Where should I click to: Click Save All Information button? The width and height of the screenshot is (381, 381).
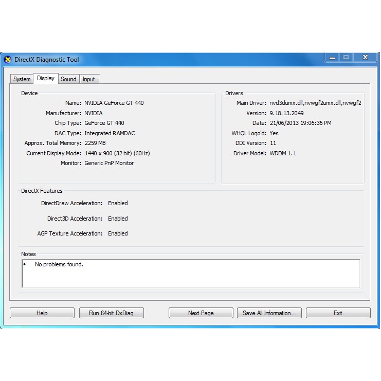(x=269, y=313)
